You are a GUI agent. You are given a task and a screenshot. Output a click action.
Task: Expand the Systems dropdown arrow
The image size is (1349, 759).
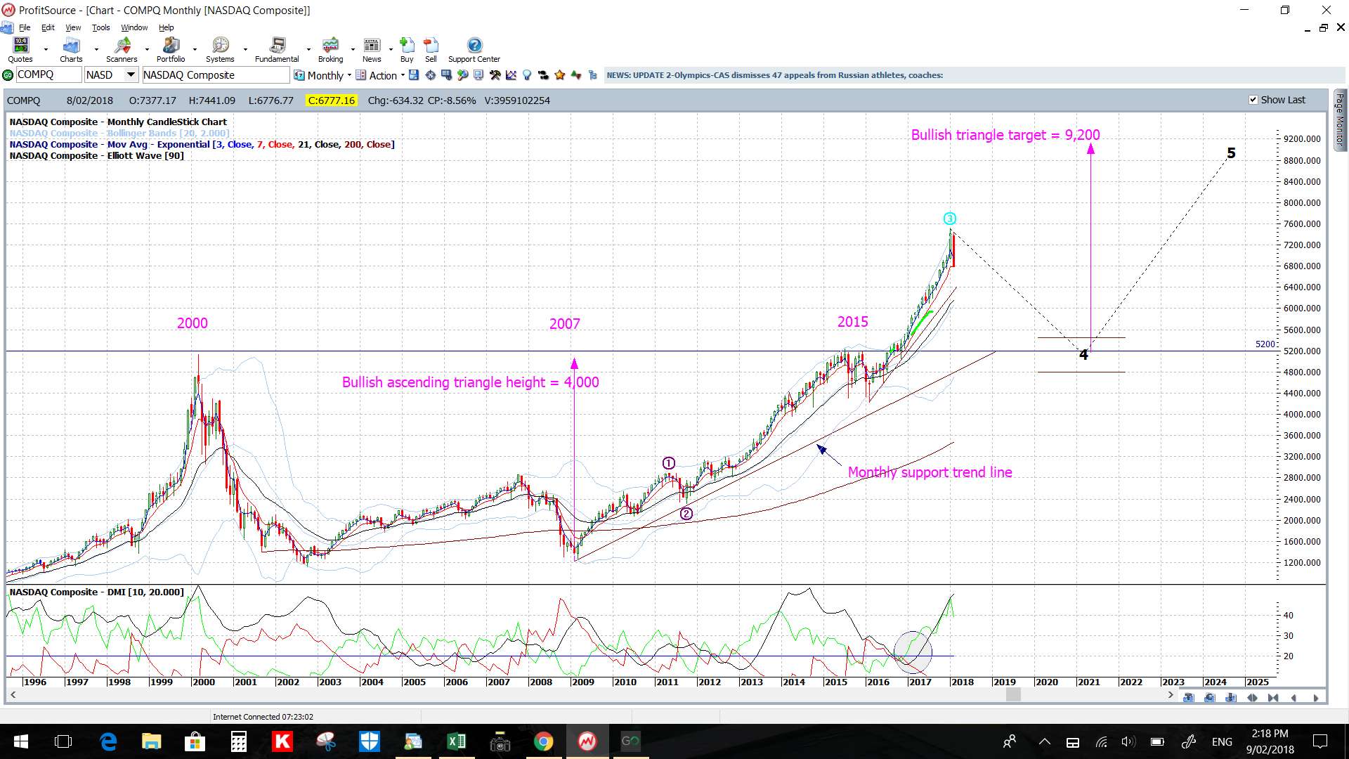pyautogui.click(x=245, y=50)
